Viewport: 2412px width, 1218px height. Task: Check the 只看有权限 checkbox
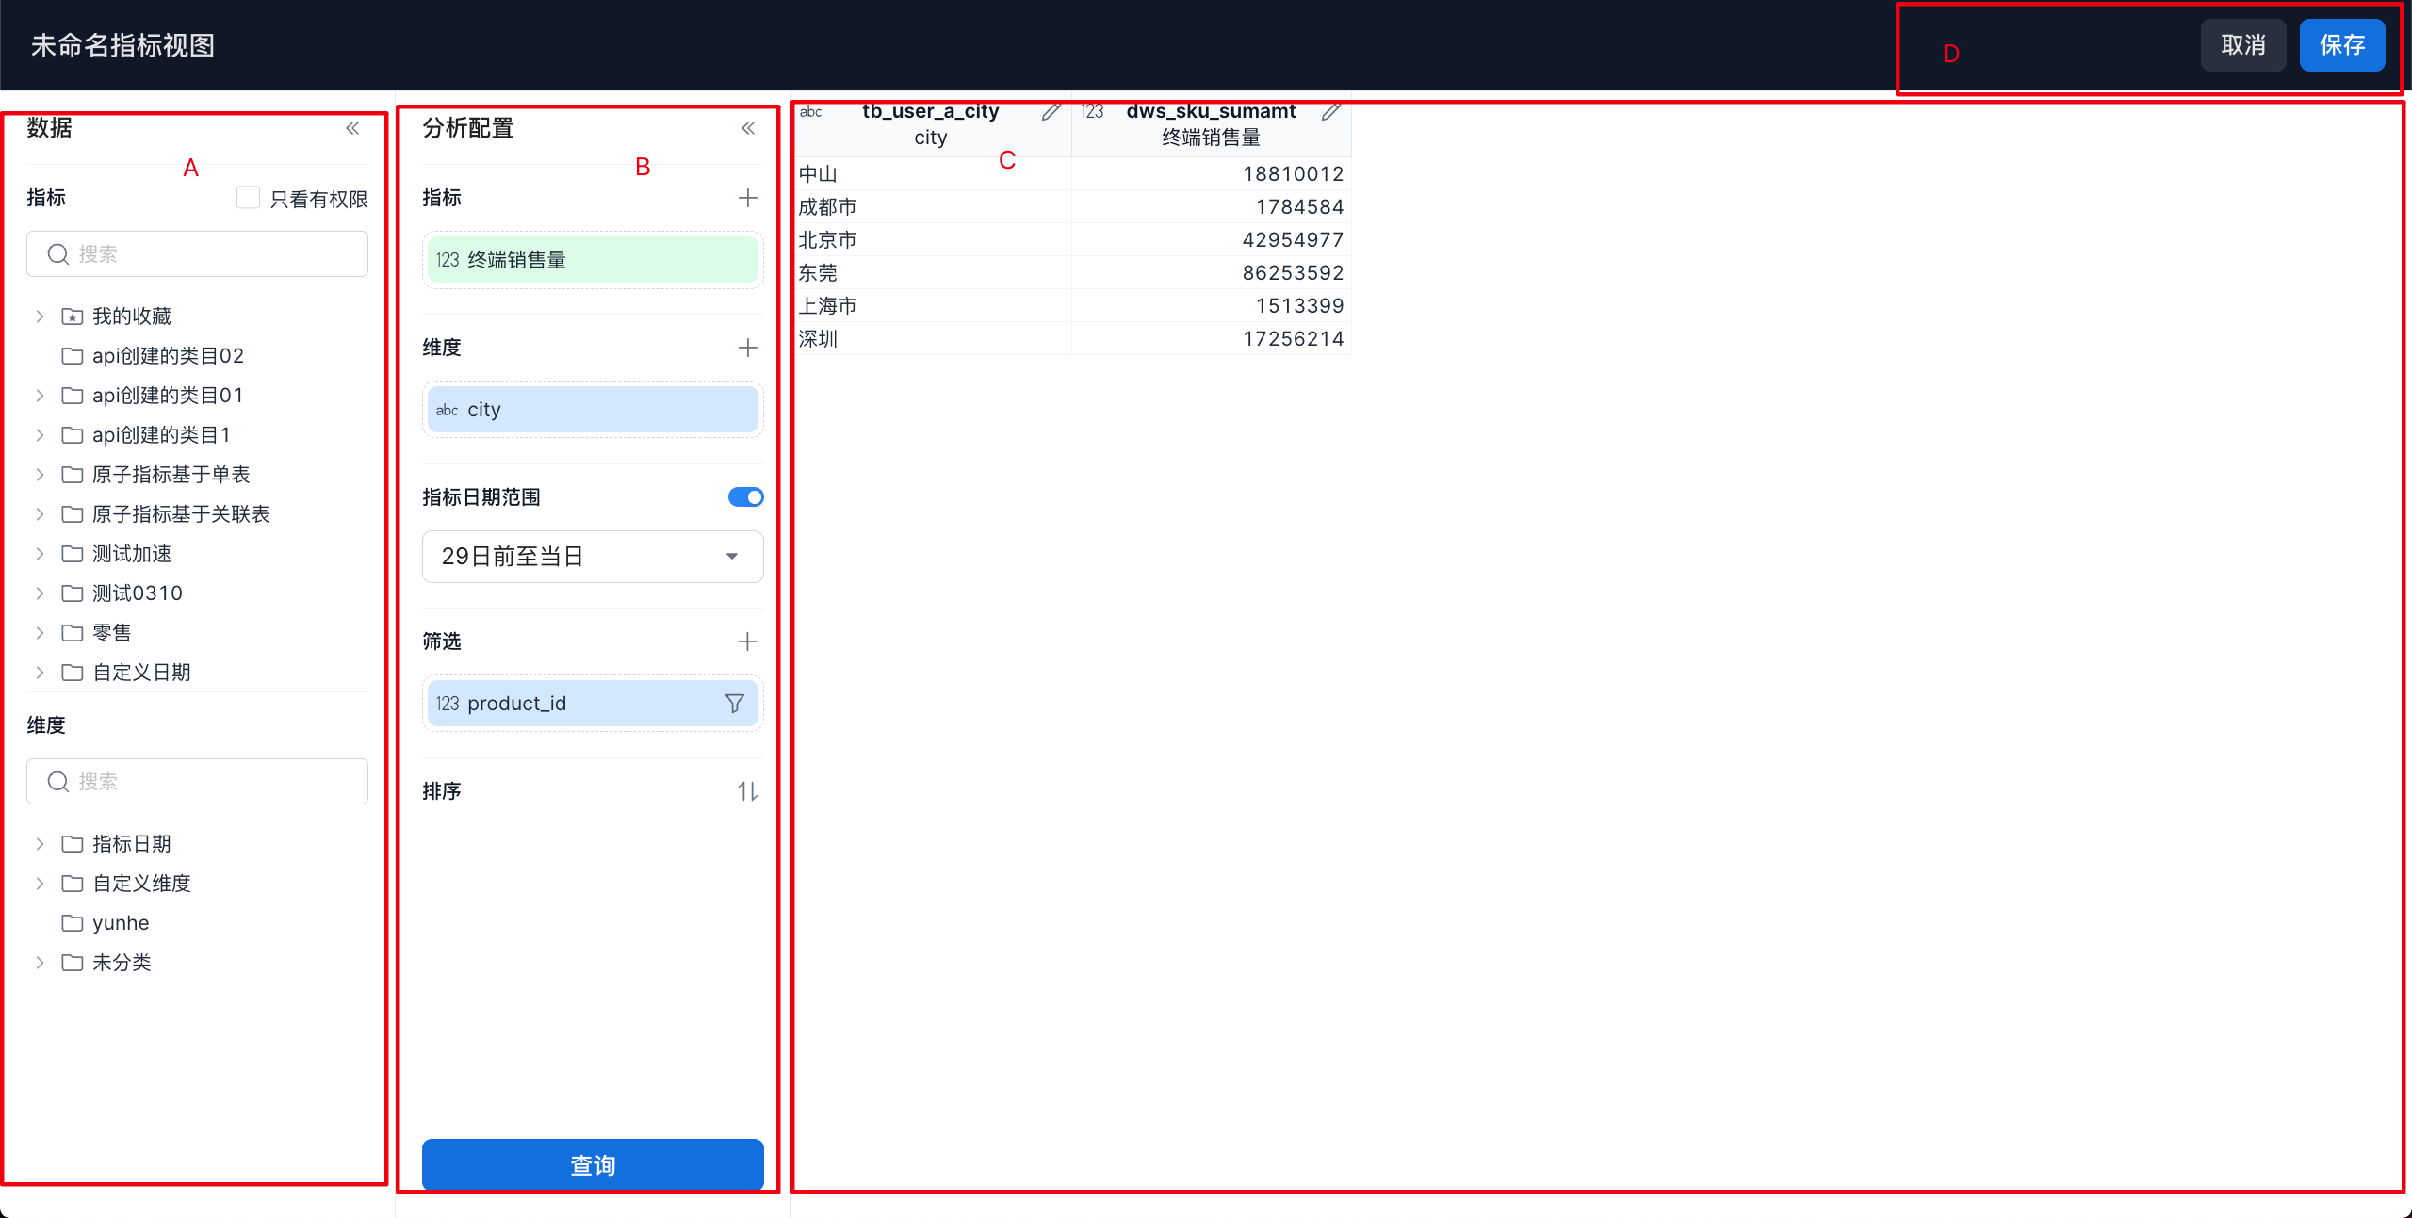248,198
